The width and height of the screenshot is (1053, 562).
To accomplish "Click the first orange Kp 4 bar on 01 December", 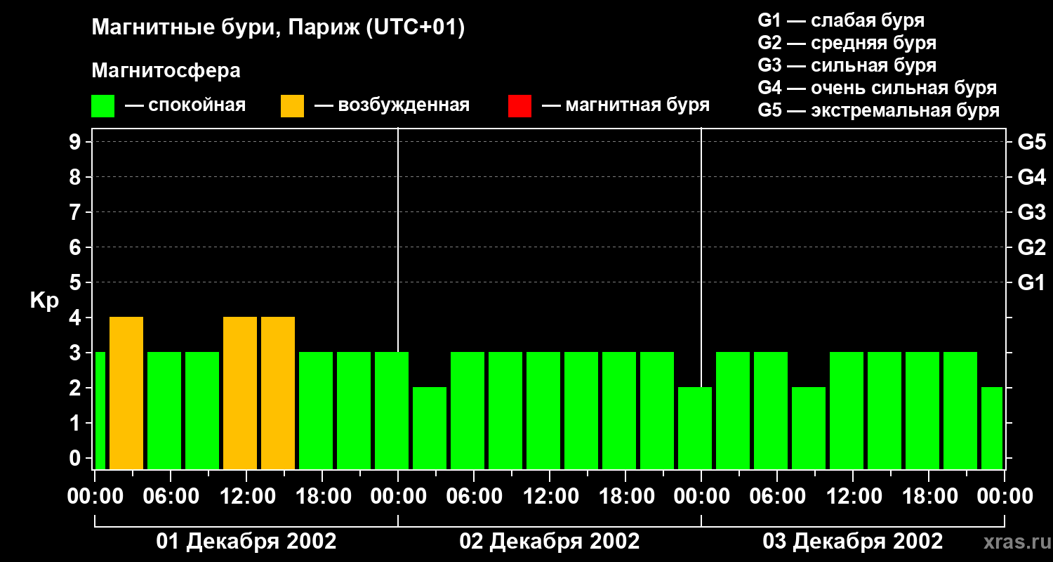I will click(x=126, y=393).
